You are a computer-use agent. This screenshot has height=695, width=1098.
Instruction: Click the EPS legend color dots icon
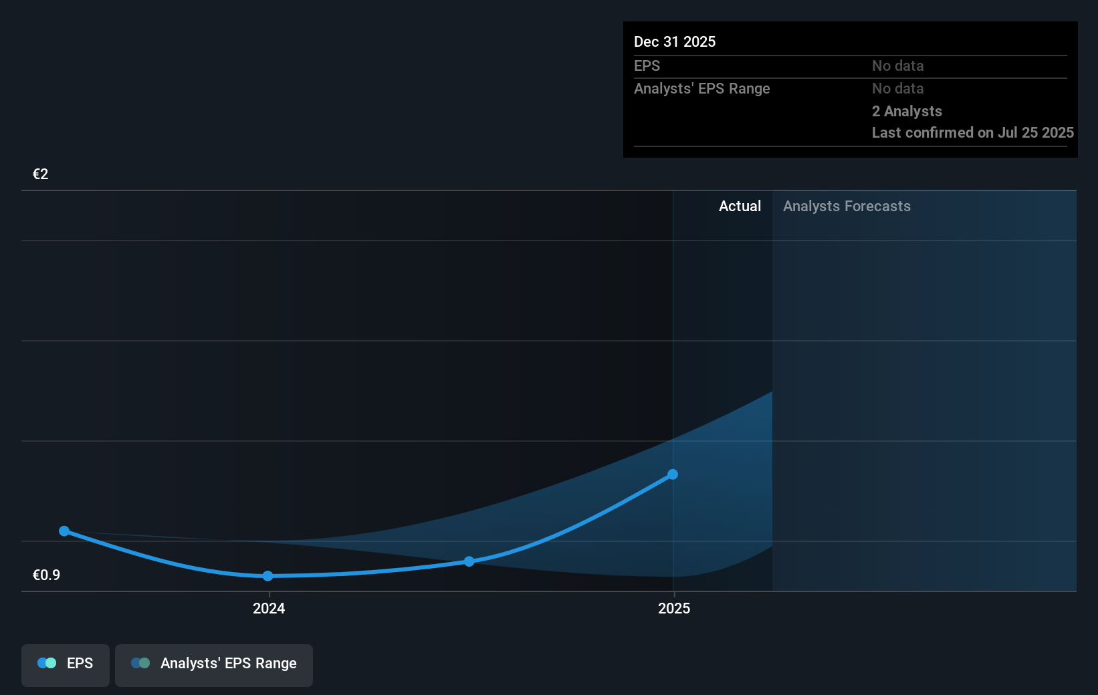point(47,663)
